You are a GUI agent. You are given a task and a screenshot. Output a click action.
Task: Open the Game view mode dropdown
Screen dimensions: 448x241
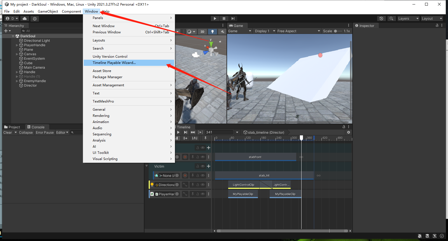240,31
